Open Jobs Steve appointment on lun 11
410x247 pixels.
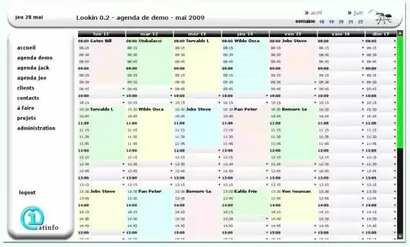click(102, 191)
